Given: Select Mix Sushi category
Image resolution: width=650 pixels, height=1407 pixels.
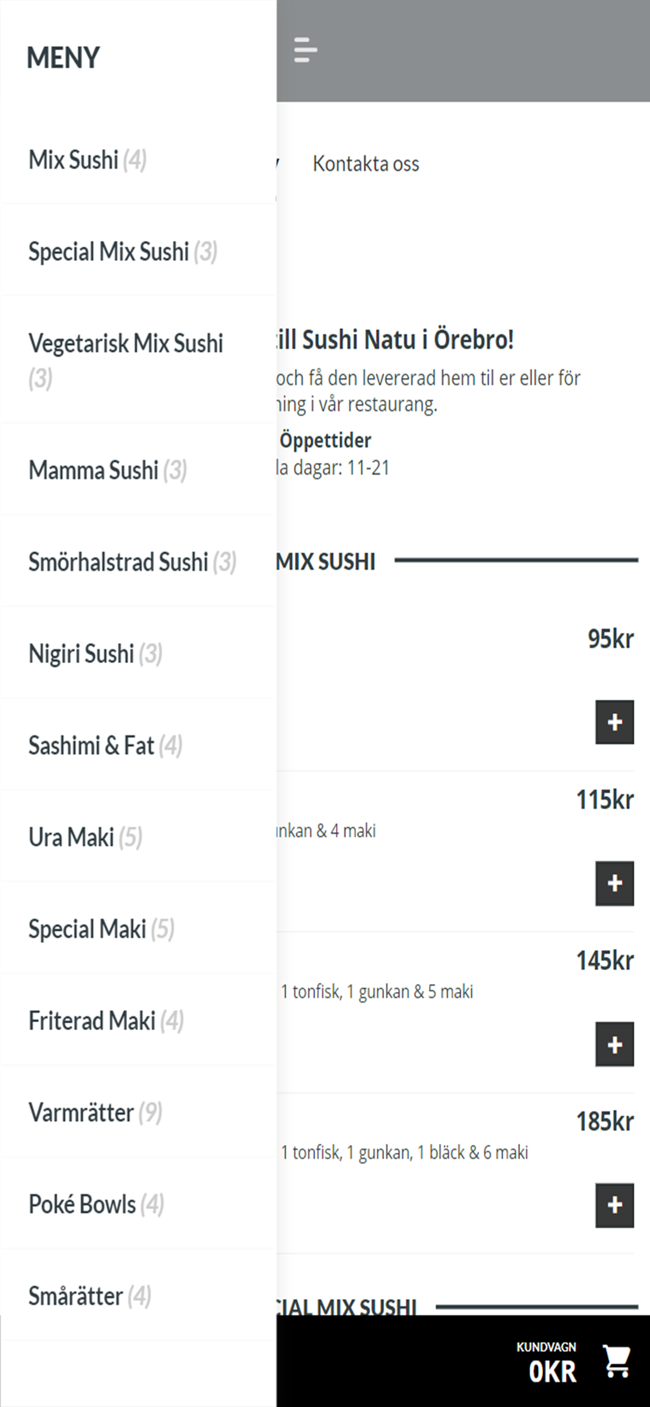Looking at the screenshot, I should 139,160.
